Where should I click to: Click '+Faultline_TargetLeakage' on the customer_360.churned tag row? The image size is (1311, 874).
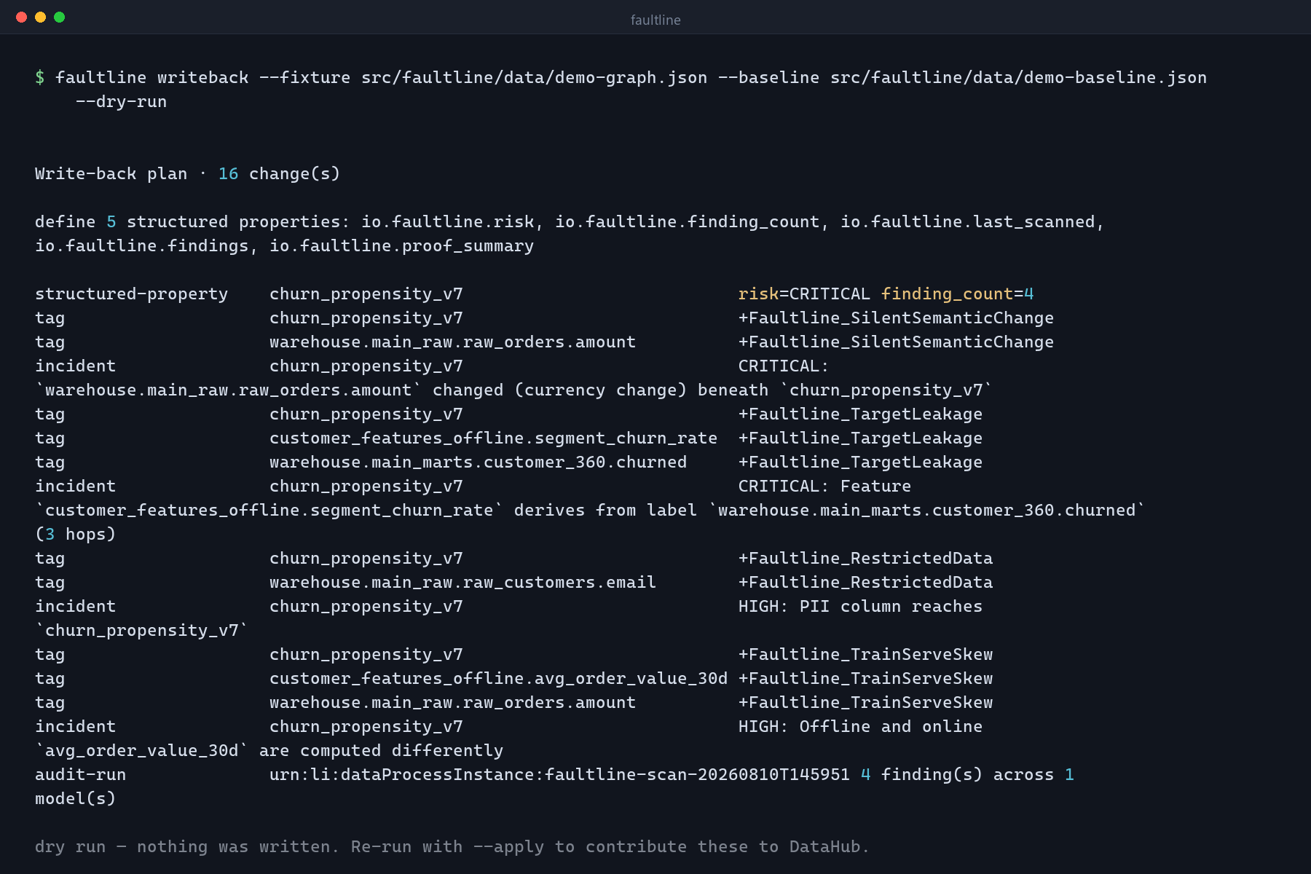pyautogui.click(x=861, y=462)
